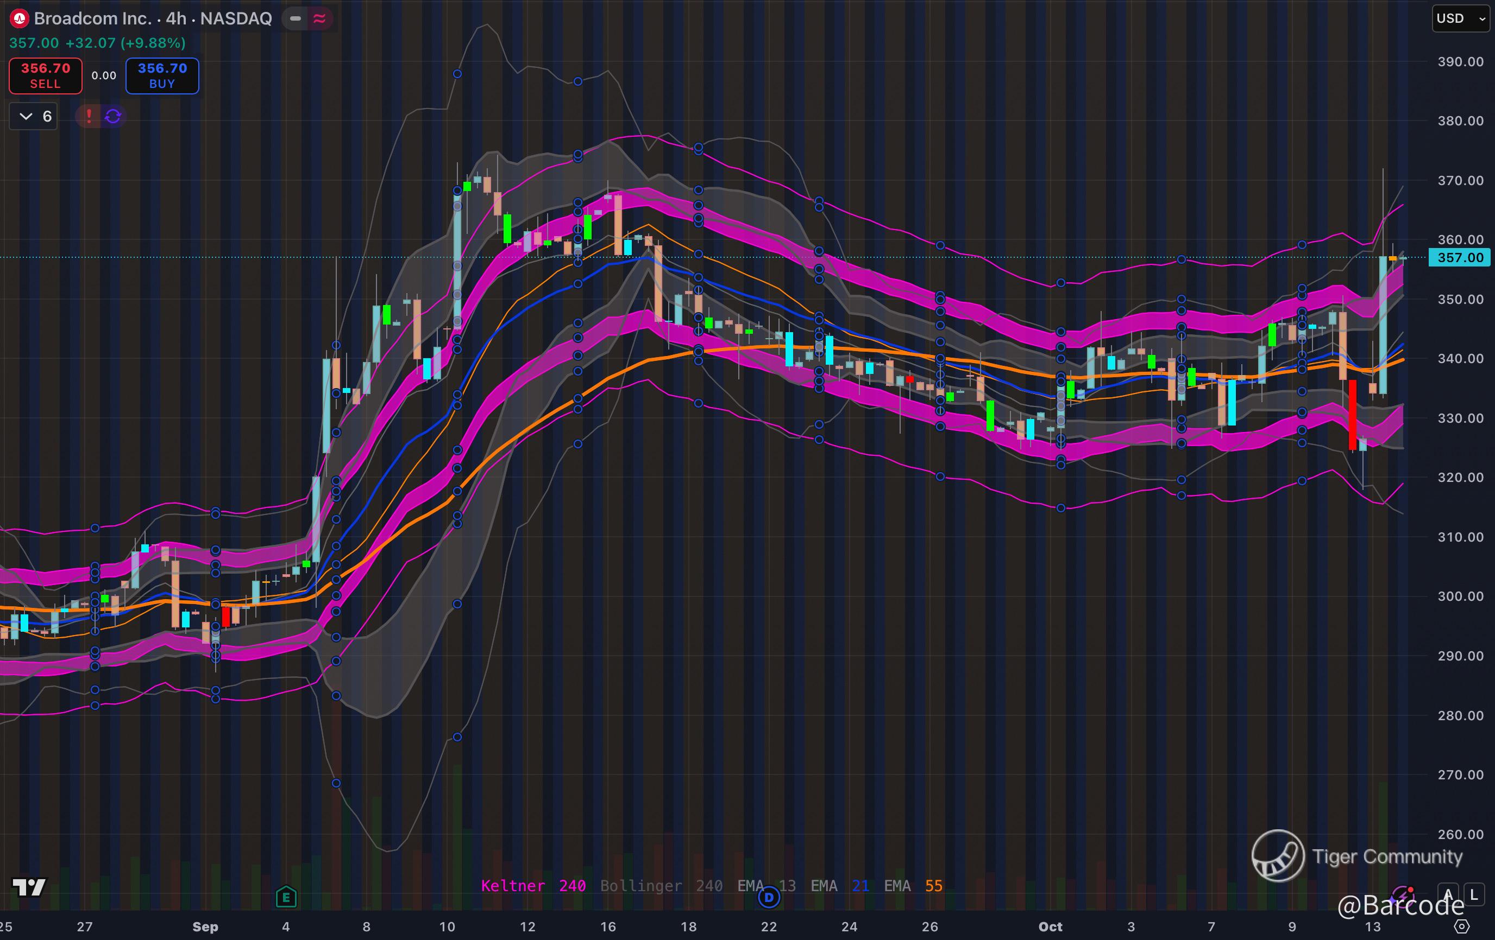Click the purple refresh arrows icon
Screen dimensions: 1495x940
(x=113, y=116)
